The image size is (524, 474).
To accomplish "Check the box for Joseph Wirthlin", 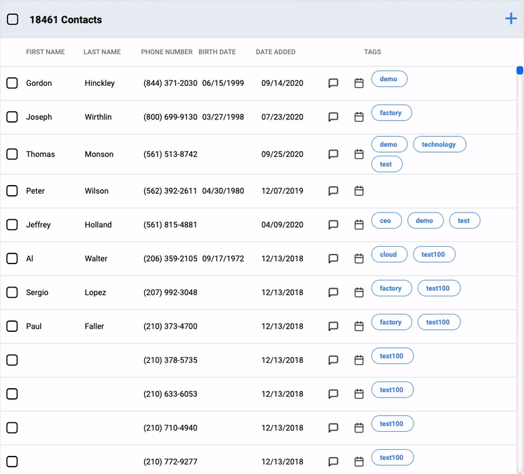I will click(12, 117).
